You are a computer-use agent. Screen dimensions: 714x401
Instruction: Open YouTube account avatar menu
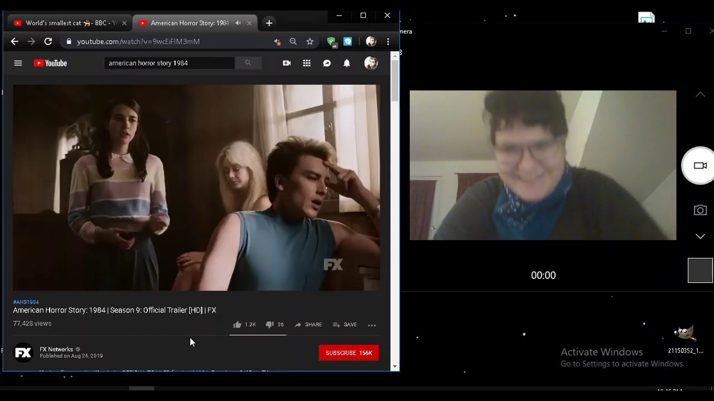click(371, 63)
